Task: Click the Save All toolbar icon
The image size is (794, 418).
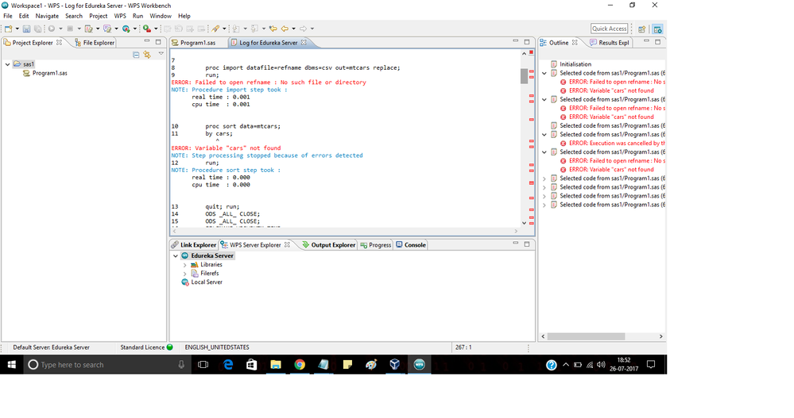Action: coord(37,29)
